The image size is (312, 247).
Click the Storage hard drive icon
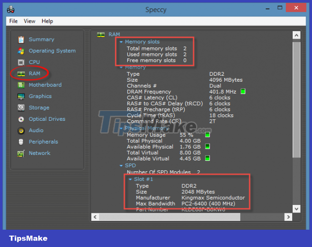(x=21, y=108)
